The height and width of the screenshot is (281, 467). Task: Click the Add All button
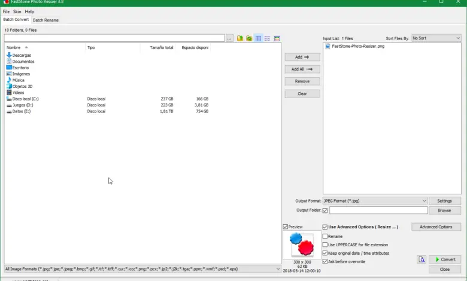pyautogui.click(x=302, y=69)
